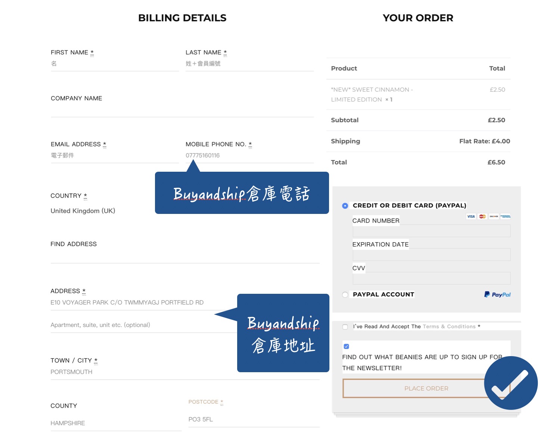Focus the First Name field

click(114, 64)
